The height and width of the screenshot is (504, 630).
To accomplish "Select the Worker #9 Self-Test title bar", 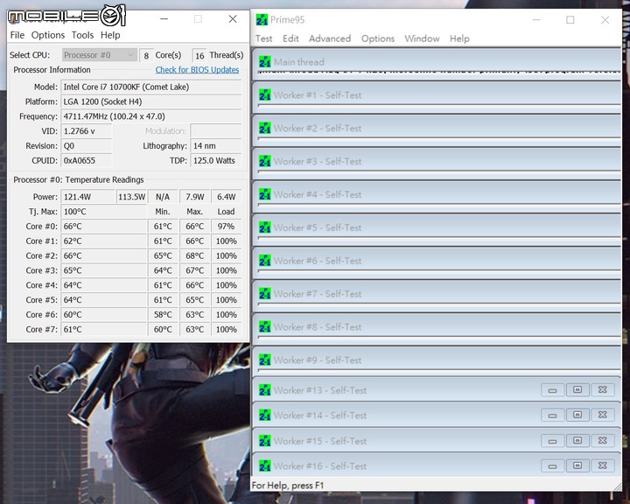I will pos(437,360).
